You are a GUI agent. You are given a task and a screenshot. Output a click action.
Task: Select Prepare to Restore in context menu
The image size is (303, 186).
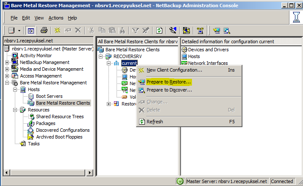point(189,82)
